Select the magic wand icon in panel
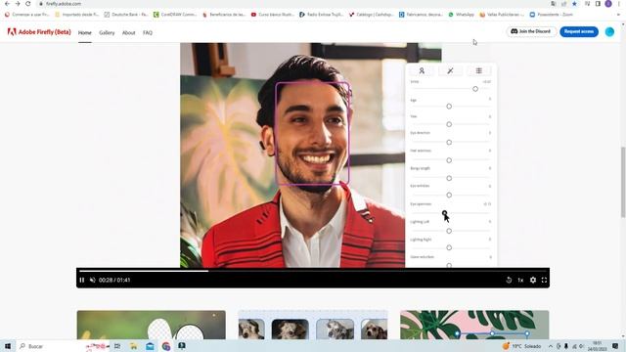 (450, 71)
